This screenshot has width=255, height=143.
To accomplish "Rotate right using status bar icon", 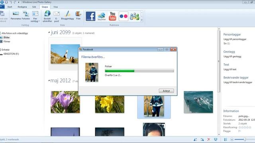I will (x=202, y=139).
